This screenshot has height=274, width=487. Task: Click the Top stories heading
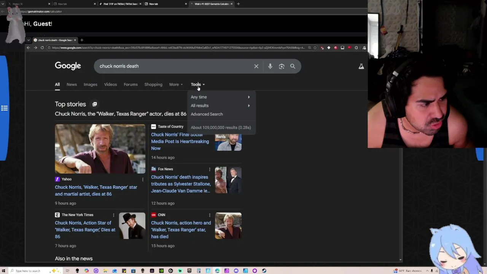point(70,104)
